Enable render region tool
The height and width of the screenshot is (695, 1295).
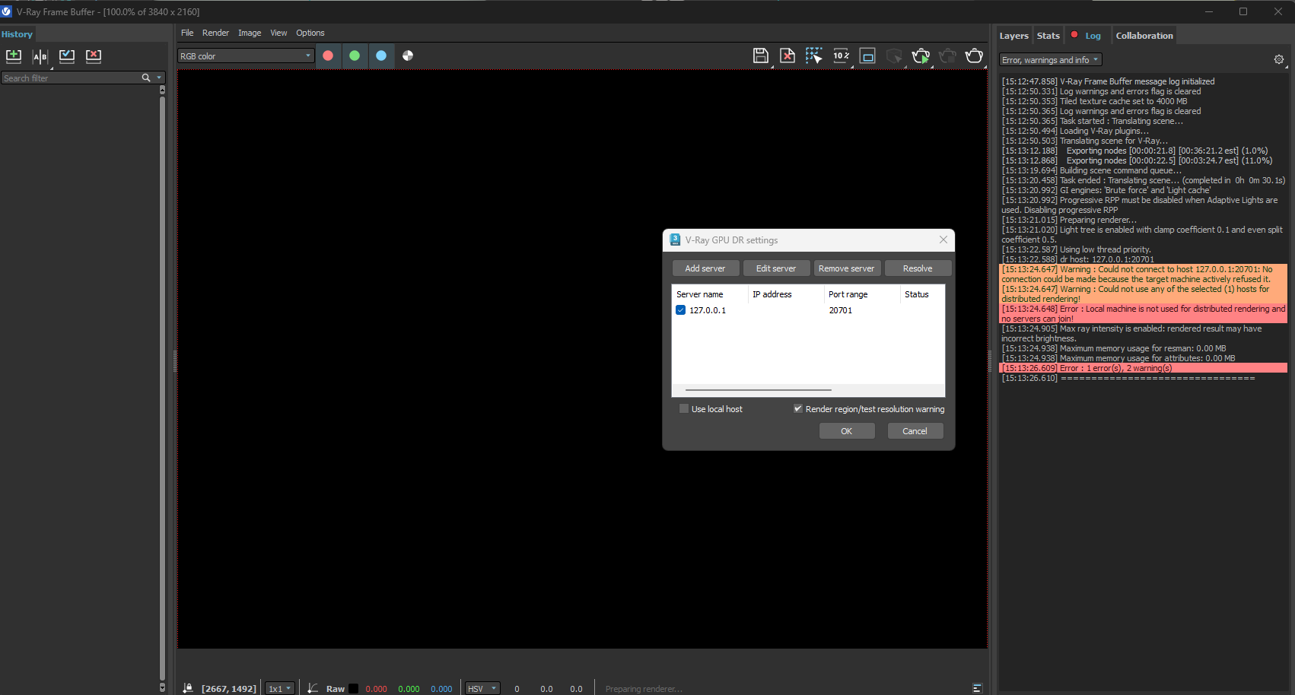coord(867,56)
